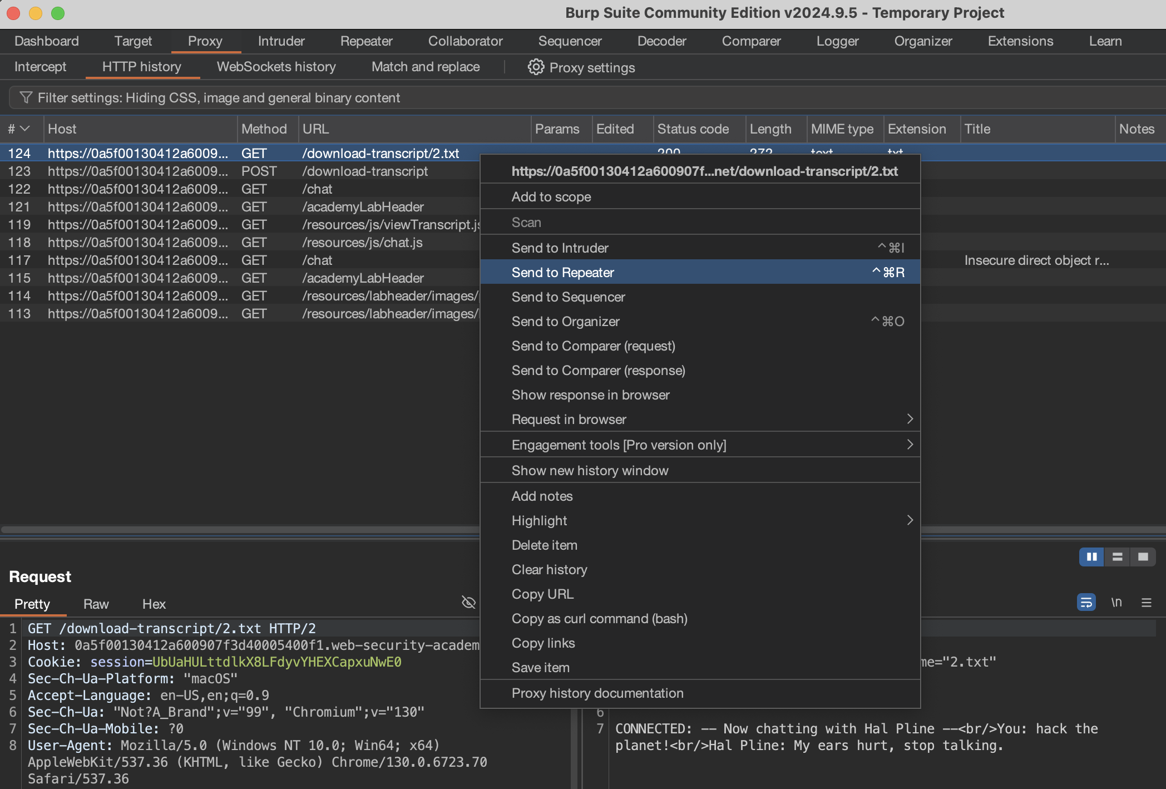Open the Extensions tab
The height and width of the screenshot is (789, 1166).
pos(1021,41)
